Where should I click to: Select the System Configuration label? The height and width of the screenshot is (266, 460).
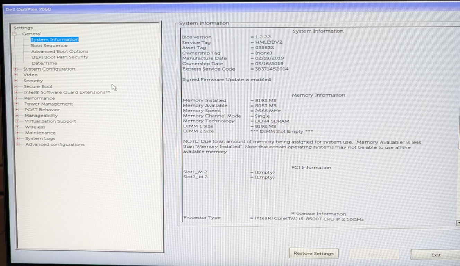tap(49, 69)
